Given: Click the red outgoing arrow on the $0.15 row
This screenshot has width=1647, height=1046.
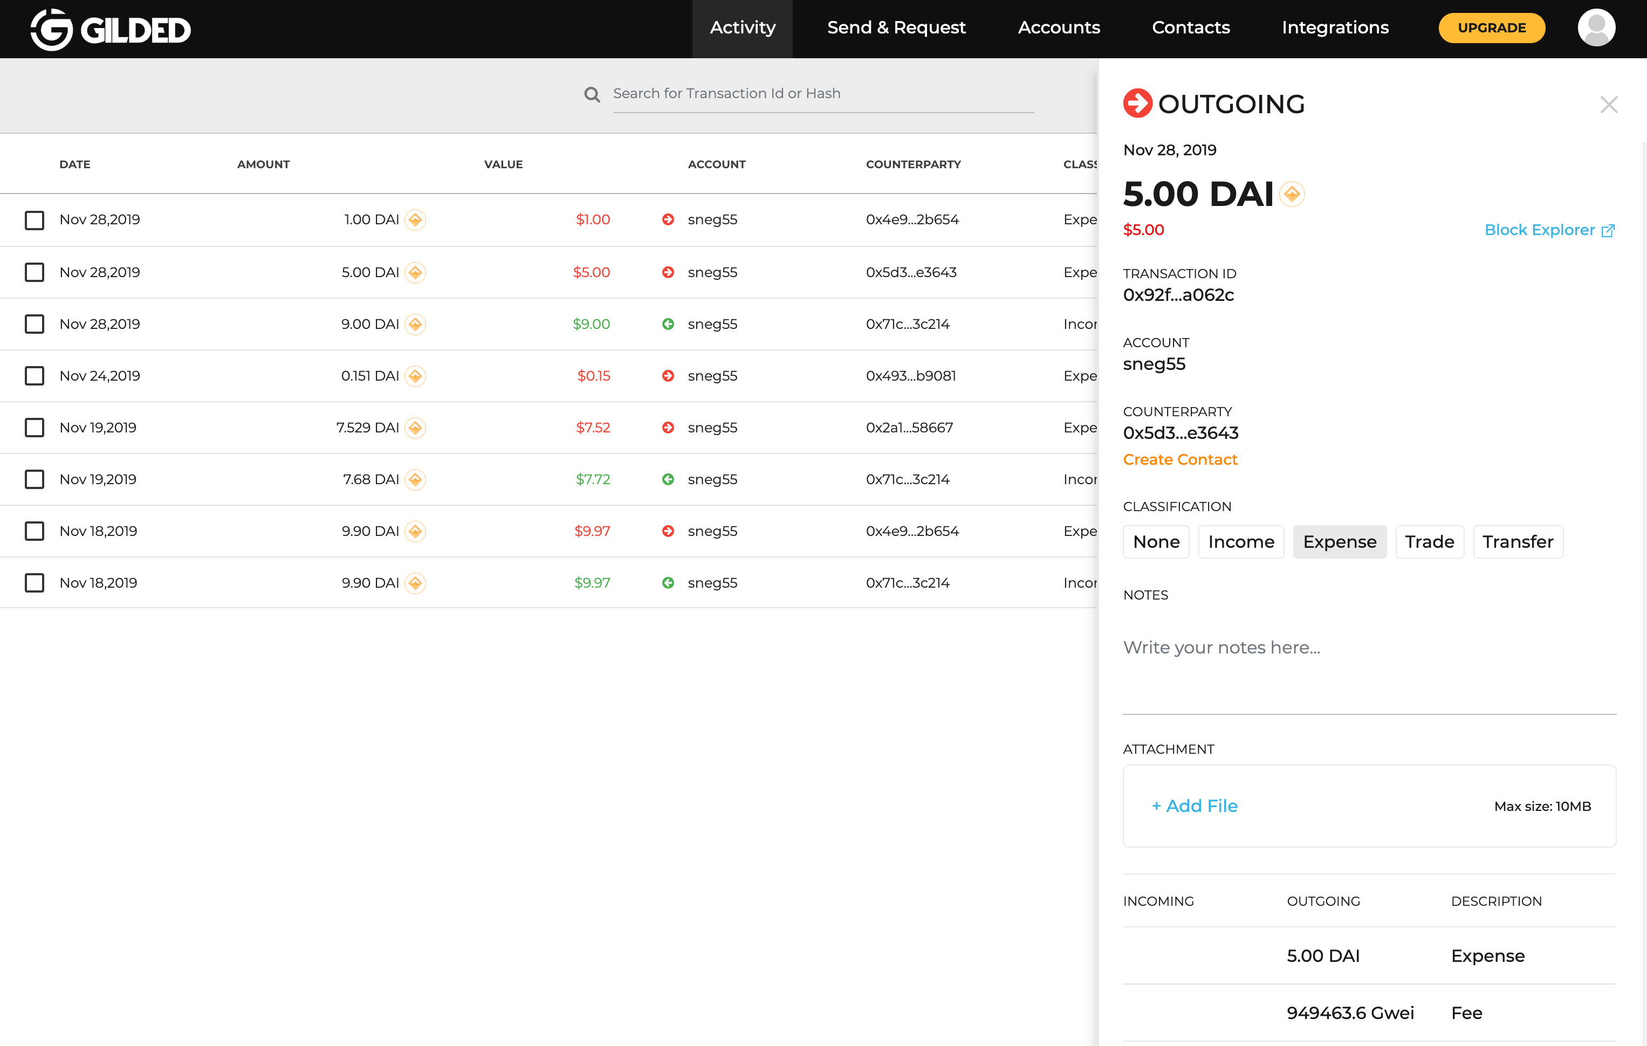Looking at the screenshot, I should pyautogui.click(x=668, y=376).
